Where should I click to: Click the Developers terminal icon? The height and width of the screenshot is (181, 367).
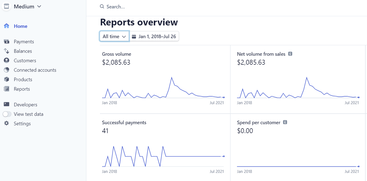coord(7,105)
